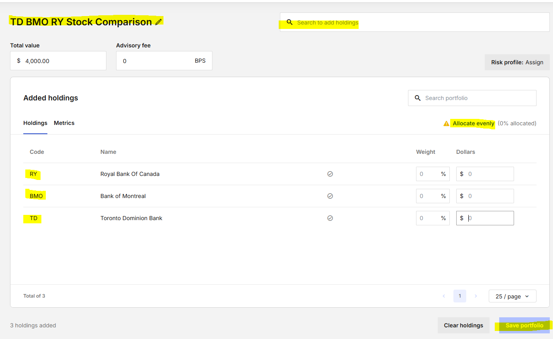Open the 25 / page dropdown
The image size is (553, 339).
(x=512, y=296)
